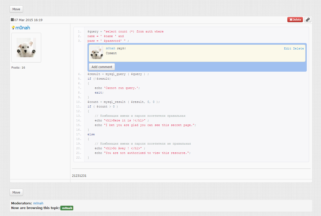Click the lightbulb status icon near username
Screen dimensions: 321x216
pos(13,28)
